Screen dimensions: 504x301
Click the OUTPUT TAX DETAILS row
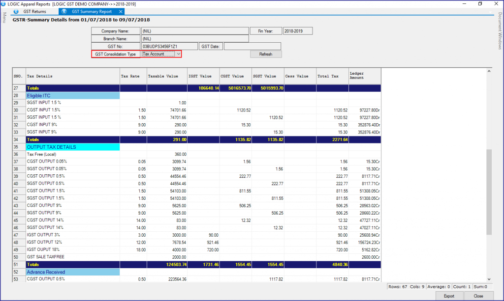click(54, 147)
